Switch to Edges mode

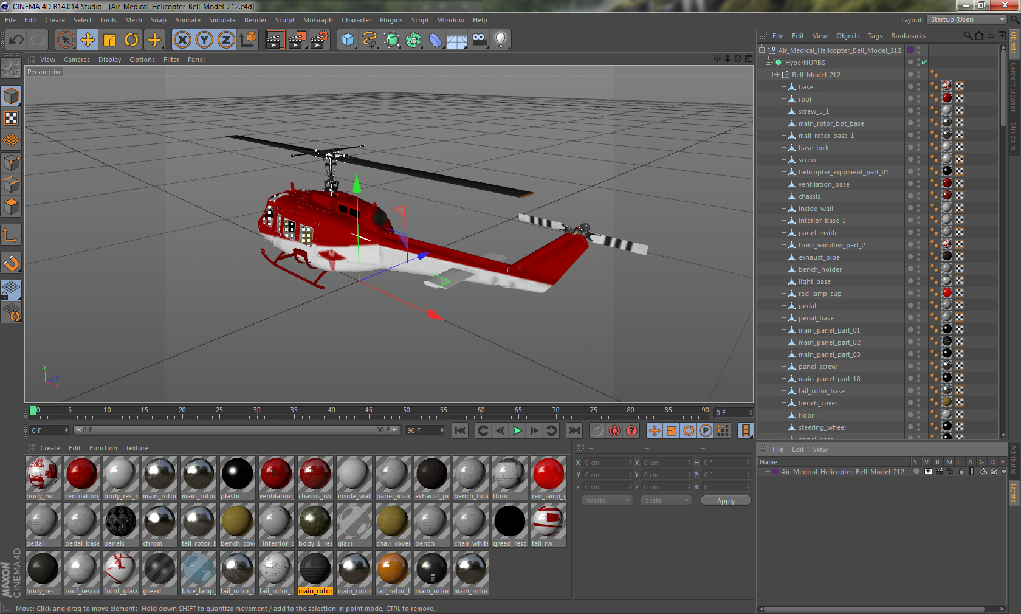[x=11, y=185]
